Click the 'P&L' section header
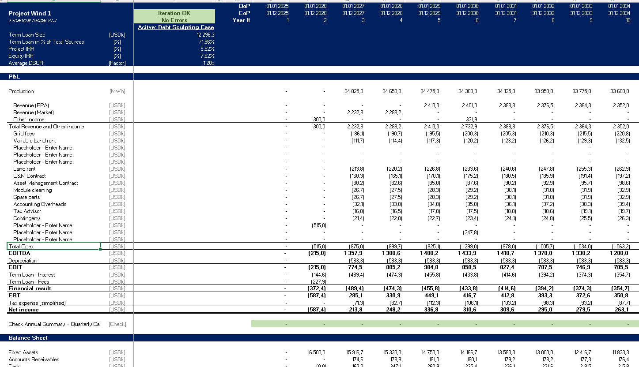This screenshot has width=639, height=367. click(14, 77)
